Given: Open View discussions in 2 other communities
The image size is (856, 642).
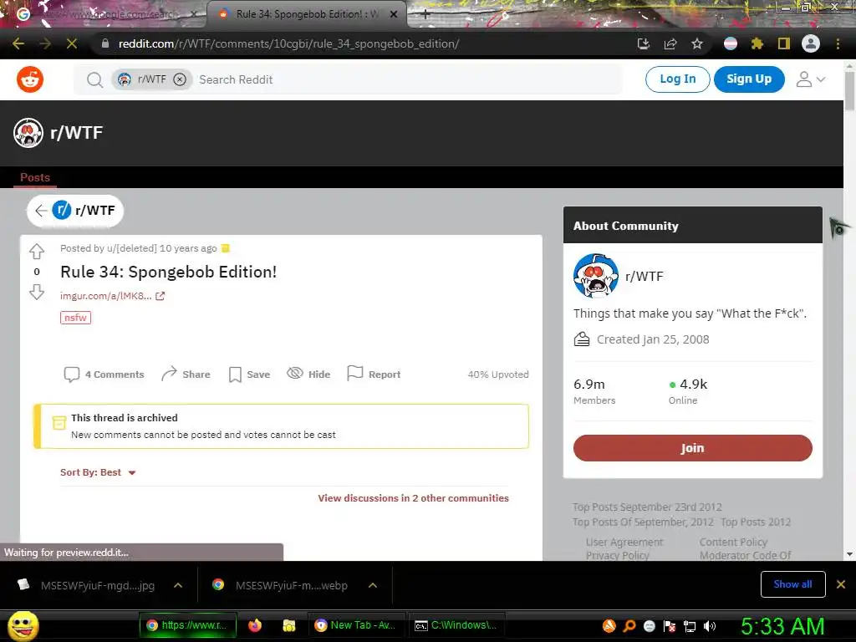Looking at the screenshot, I should pos(413,498).
